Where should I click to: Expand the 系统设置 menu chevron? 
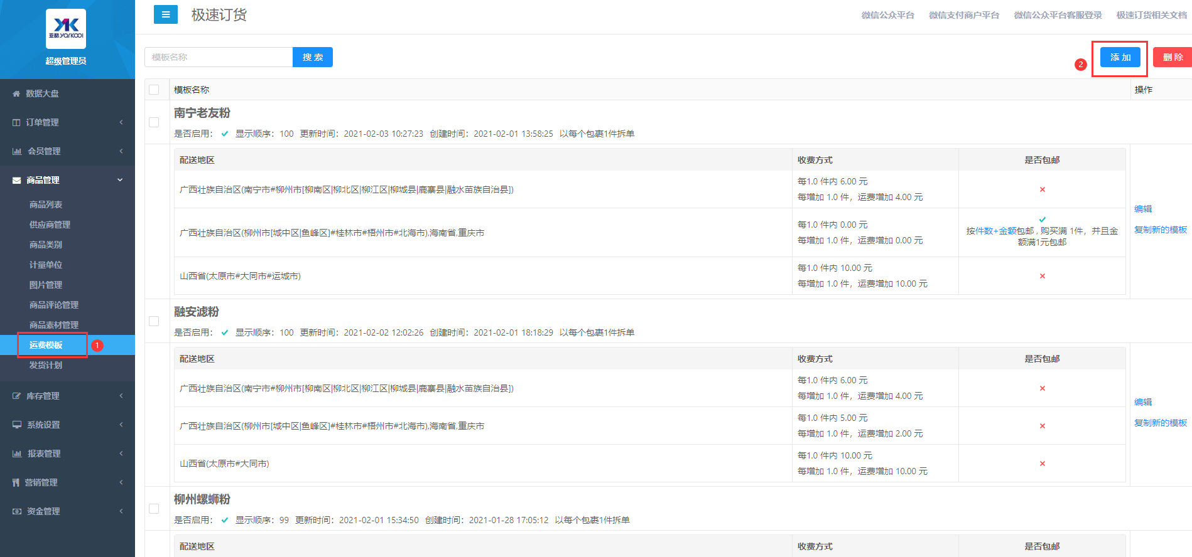(x=121, y=425)
